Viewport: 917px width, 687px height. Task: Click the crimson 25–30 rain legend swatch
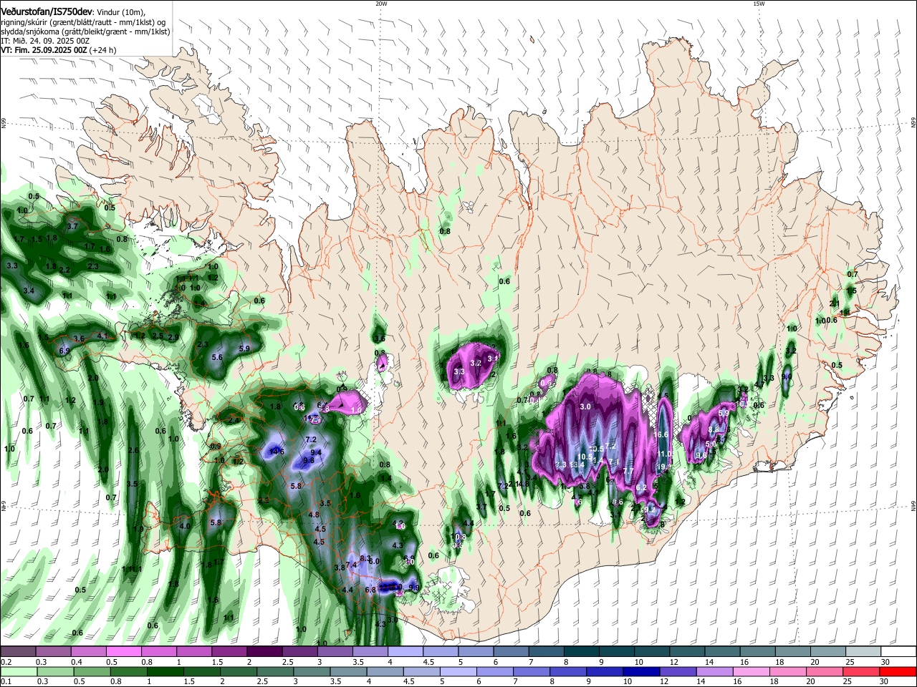click(x=862, y=671)
